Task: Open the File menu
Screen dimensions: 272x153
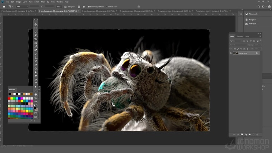Action: 8,2
